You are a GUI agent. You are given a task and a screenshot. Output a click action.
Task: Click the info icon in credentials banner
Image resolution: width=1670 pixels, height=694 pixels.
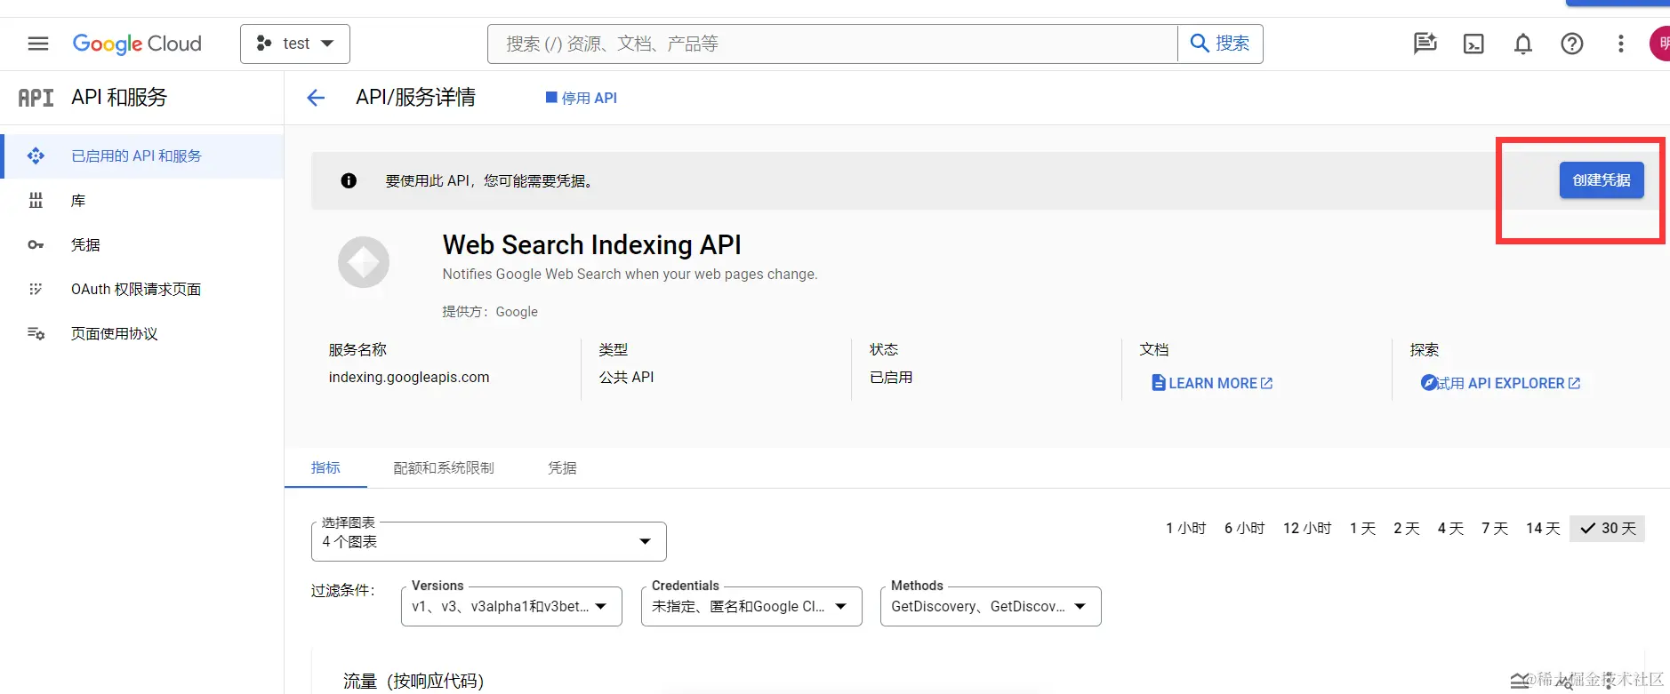349,181
